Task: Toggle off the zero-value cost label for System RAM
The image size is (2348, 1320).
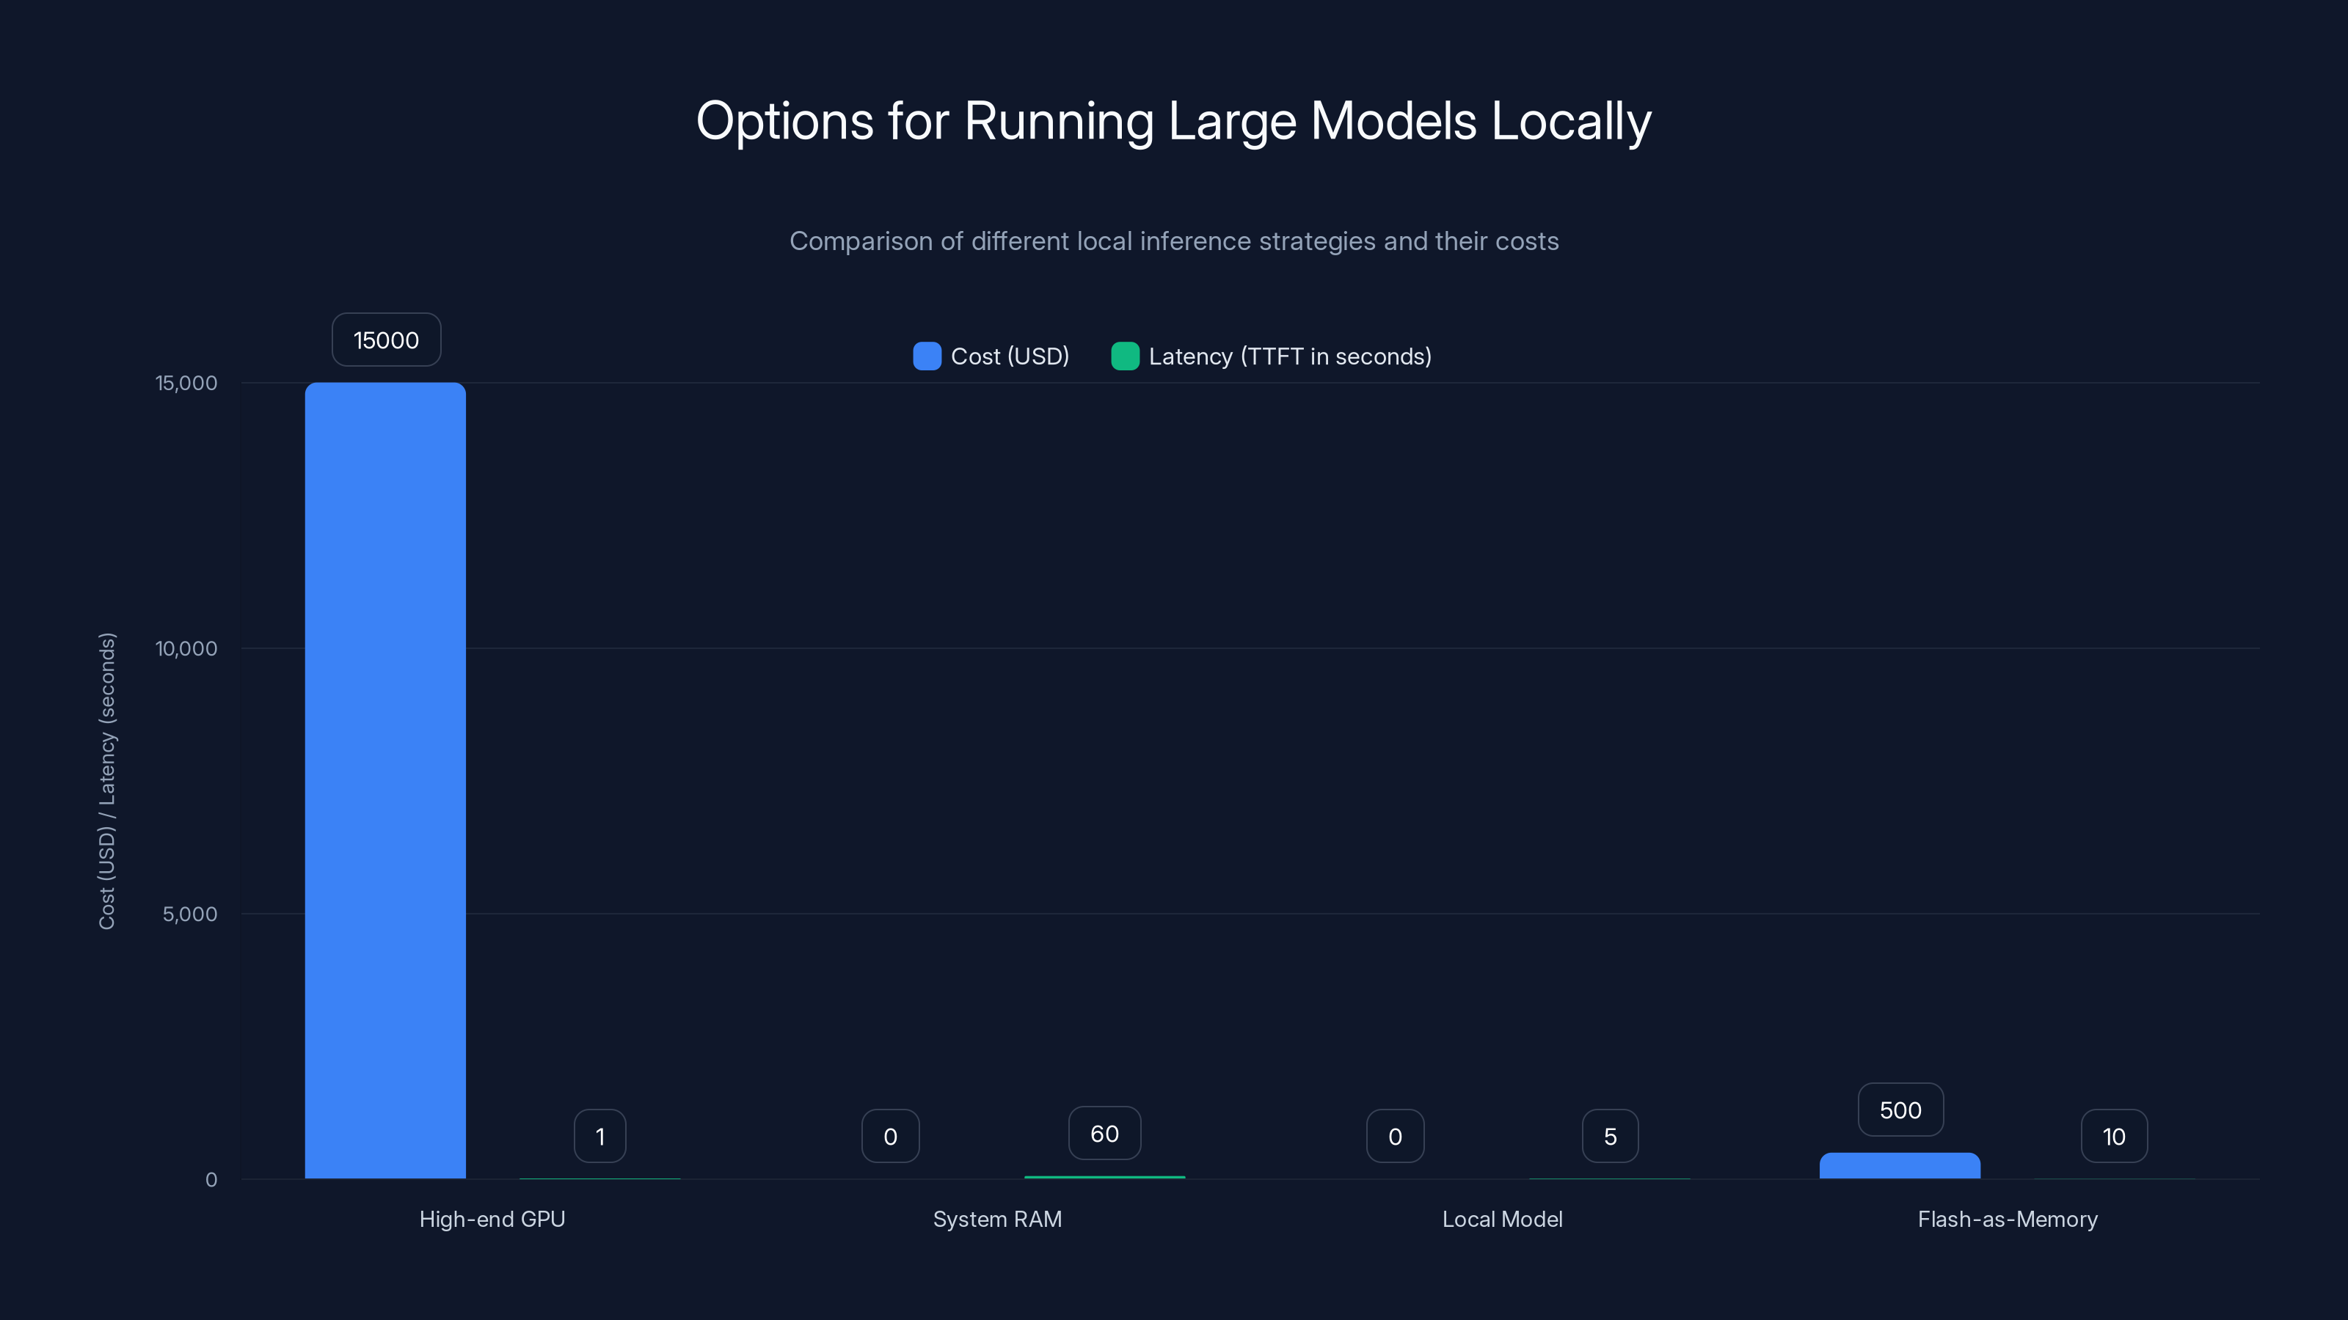Action: 889,1135
